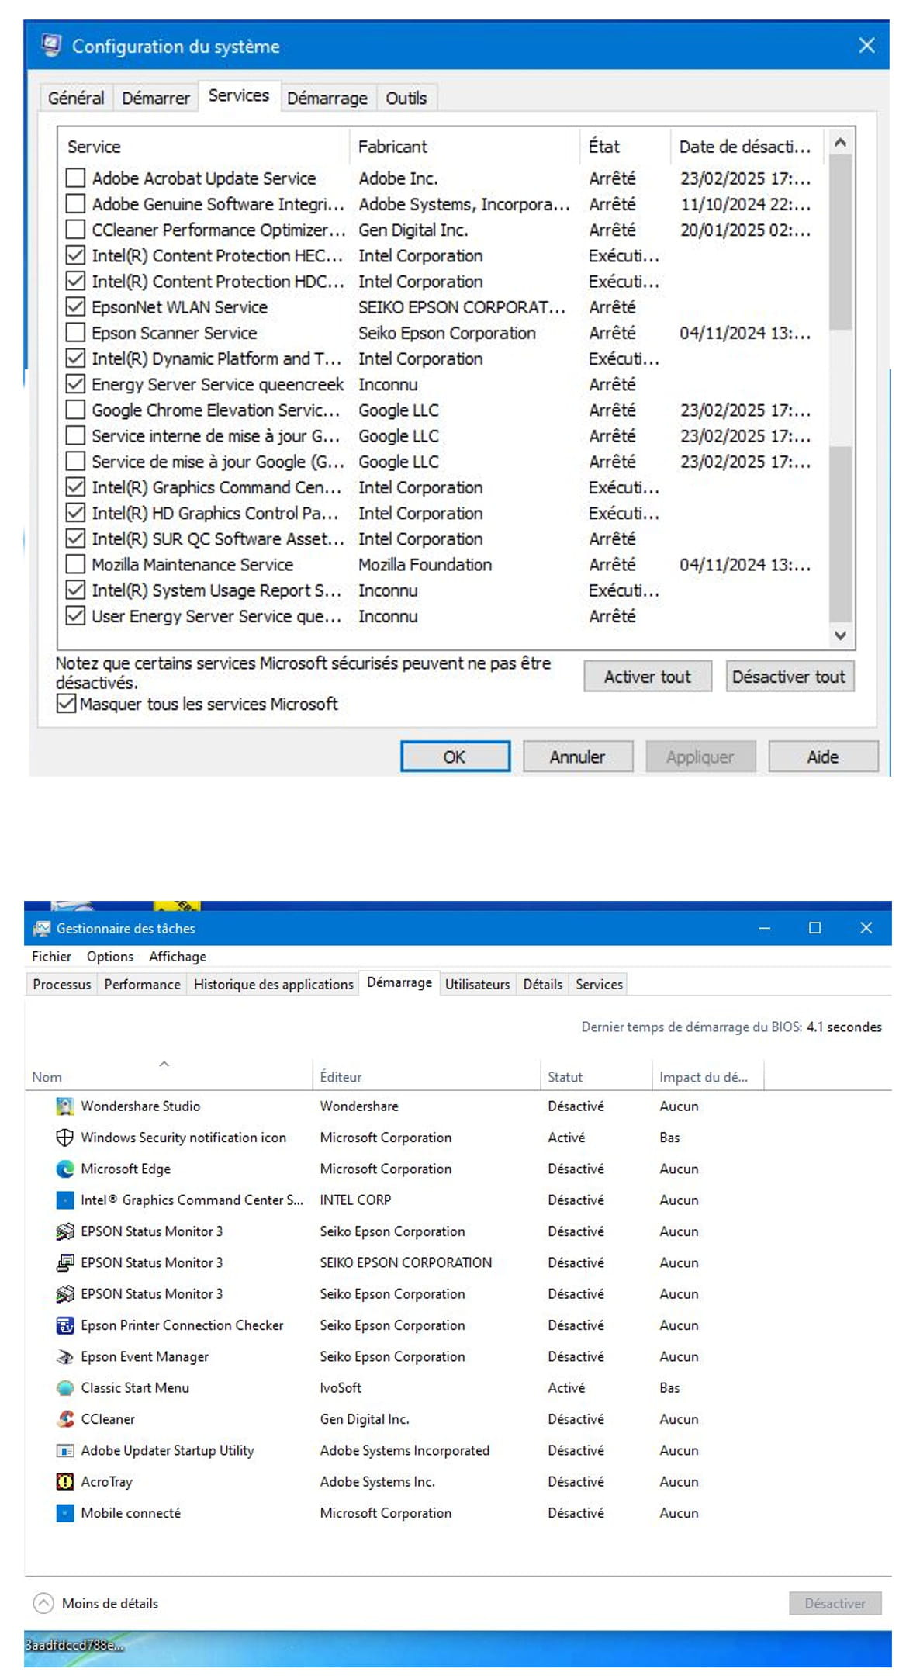Click Gen Digital Inc. in Task Manager list
The width and height of the screenshot is (906, 1676).
(x=365, y=1418)
